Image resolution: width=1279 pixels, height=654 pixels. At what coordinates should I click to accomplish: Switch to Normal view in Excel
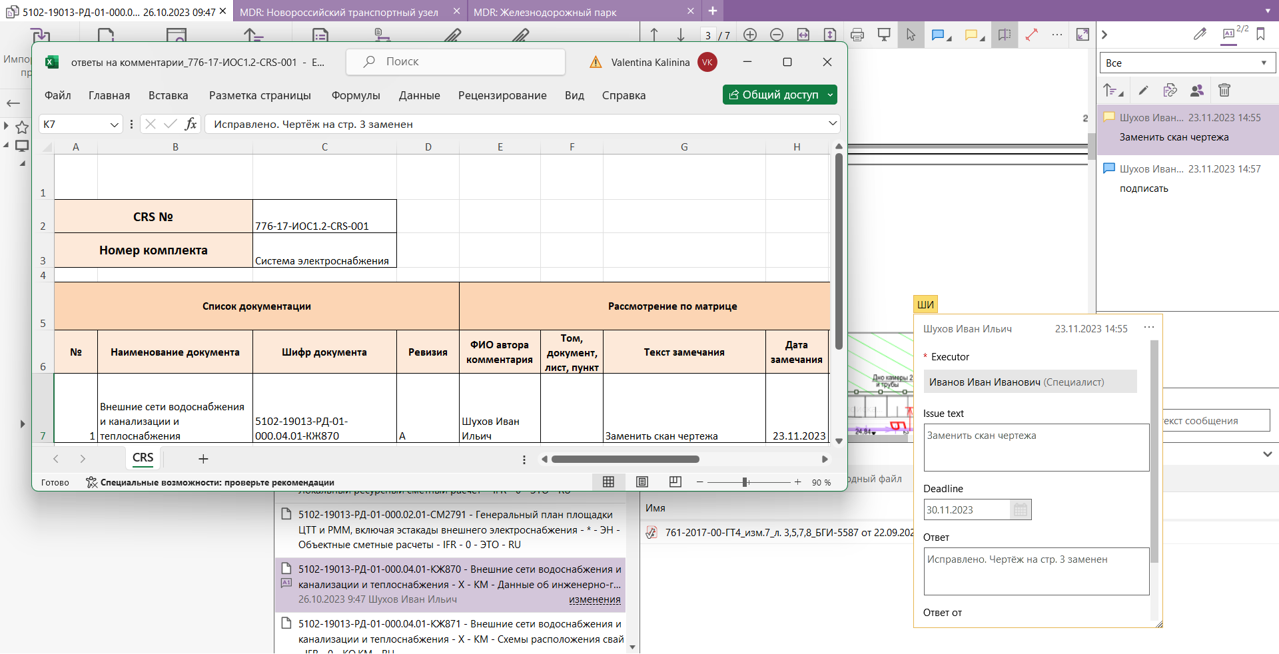[x=608, y=482]
